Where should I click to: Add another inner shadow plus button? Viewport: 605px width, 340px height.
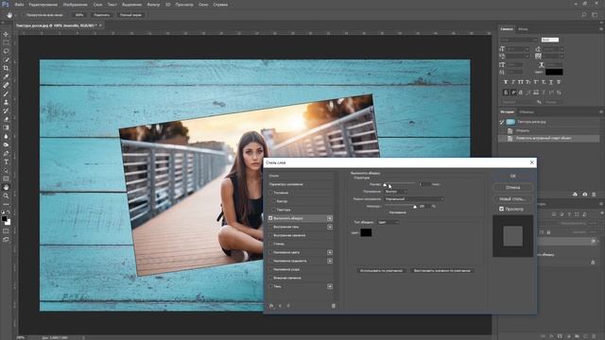tap(330, 227)
